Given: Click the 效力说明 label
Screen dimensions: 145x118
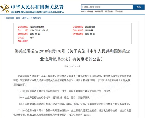Looking at the screenshot, I should 23,41.
